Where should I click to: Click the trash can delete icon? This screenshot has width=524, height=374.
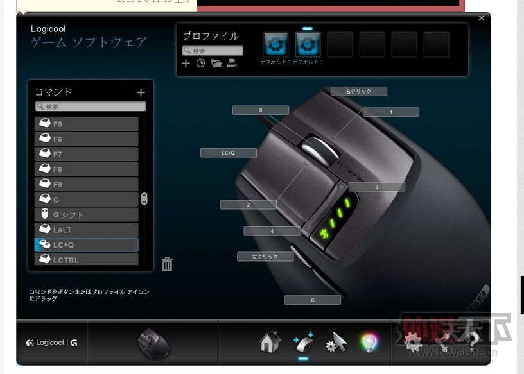click(167, 264)
